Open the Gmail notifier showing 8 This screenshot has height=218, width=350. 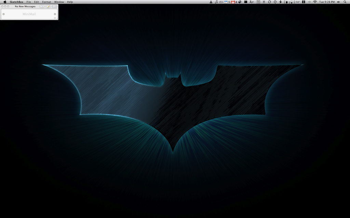tap(234, 2)
